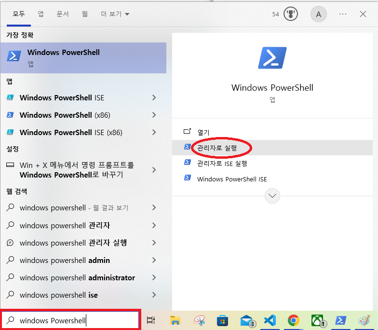The image size is (378, 330).
Task: Click the rewards points value 54
Action: (x=276, y=14)
